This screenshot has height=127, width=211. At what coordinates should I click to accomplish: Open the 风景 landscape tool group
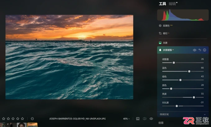pyautogui.click(x=163, y=43)
